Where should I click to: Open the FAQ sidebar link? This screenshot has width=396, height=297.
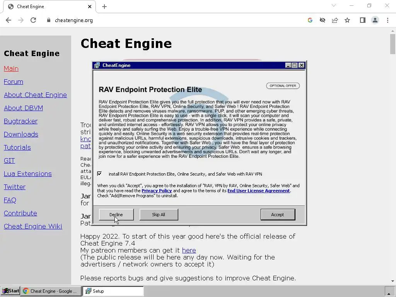click(x=10, y=200)
